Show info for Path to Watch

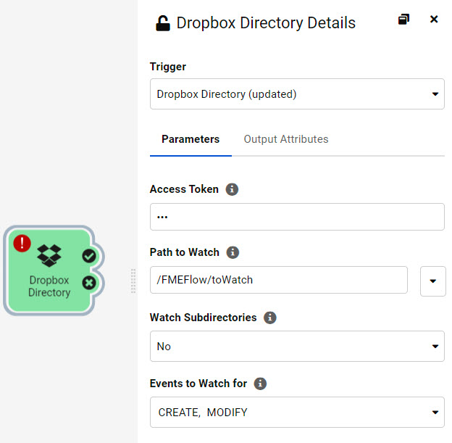point(233,252)
